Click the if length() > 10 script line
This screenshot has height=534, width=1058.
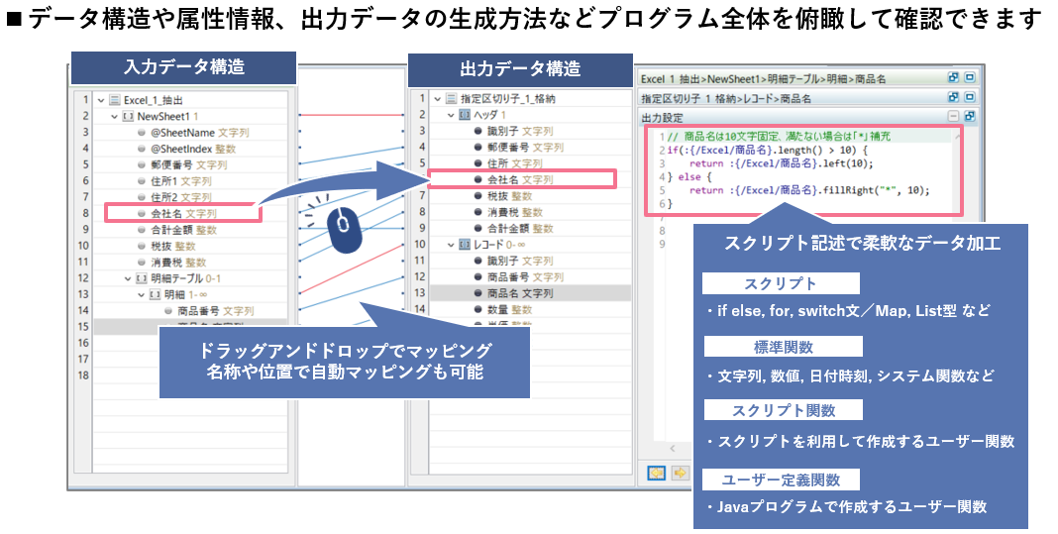click(767, 150)
